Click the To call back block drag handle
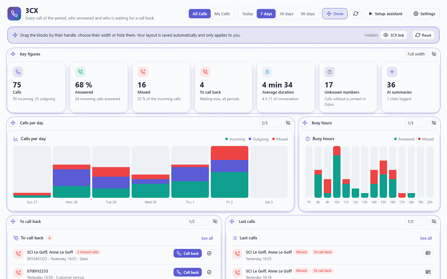This screenshot has height=279, width=447. (x=13, y=221)
